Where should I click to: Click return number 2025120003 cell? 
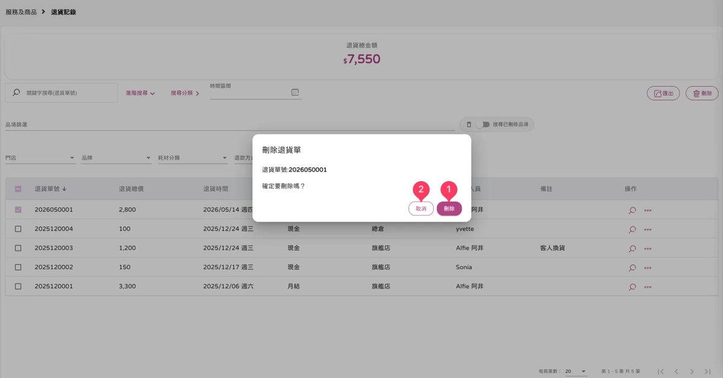pos(54,248)
